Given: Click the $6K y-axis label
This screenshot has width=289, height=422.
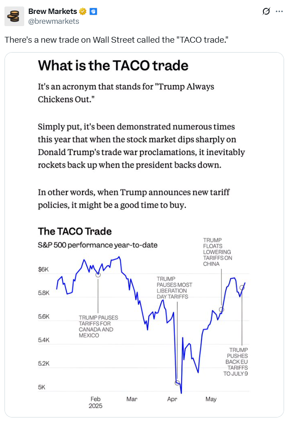Looking at the screenshot, I should (43, 269).
